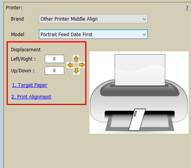Shift print right using the right arrow icon
Viewport: 191px width, 168px height.
click(82, 65)
